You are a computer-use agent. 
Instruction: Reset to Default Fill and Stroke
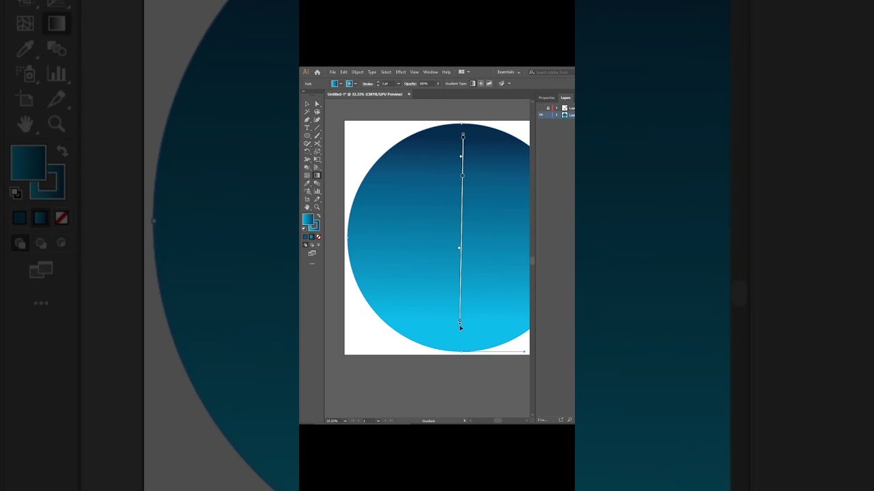[305, 229]
